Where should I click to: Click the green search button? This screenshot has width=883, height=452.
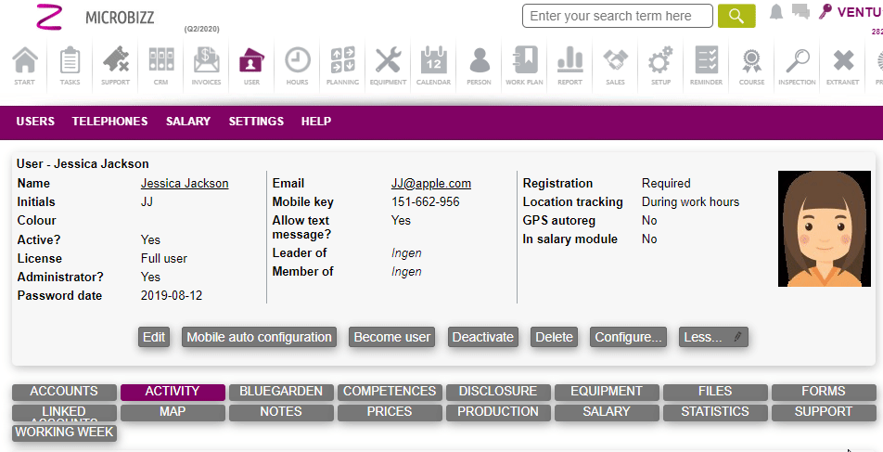pos(736,16)
